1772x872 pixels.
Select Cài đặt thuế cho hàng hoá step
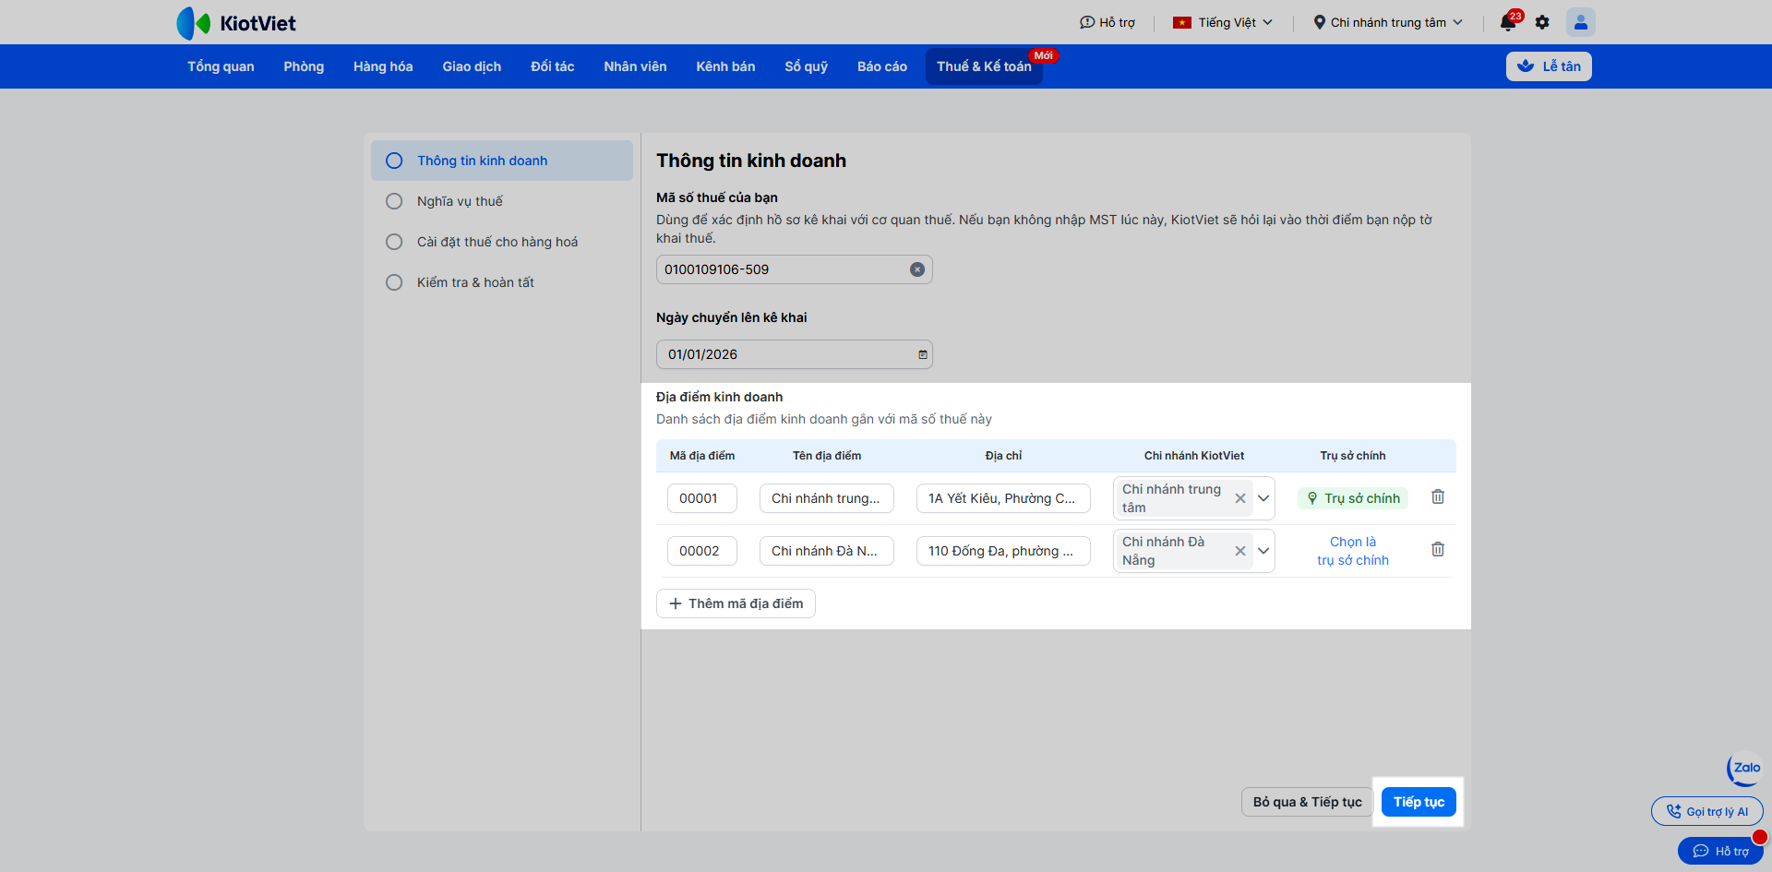coord(502,242)
